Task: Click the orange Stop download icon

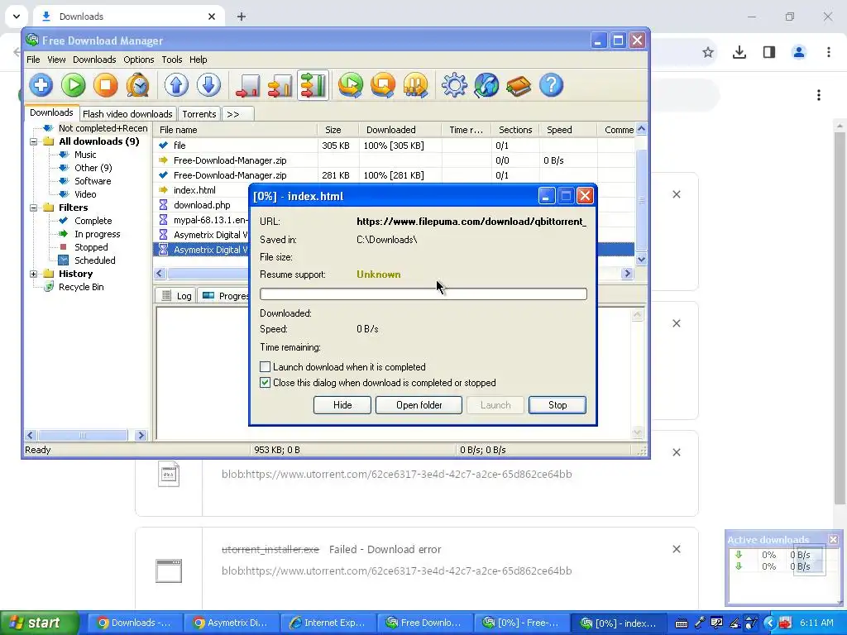Action: [106, 85]
